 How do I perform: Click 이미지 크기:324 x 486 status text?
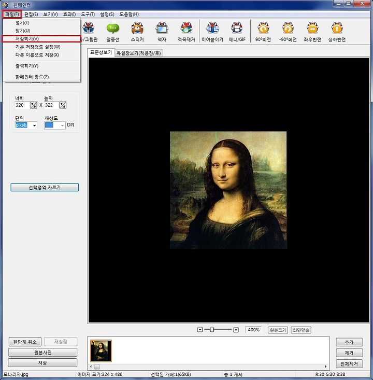pyautogui.click(x=100, y=374)
